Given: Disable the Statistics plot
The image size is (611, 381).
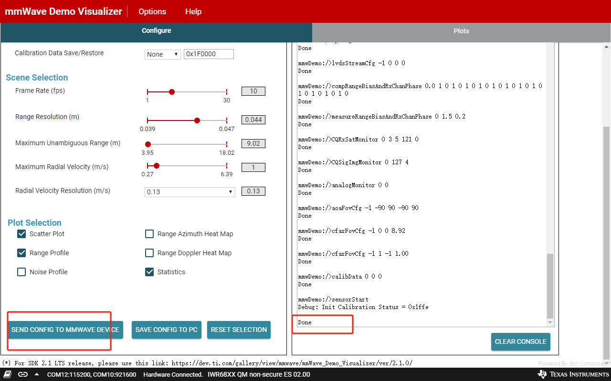Looking at the screenshot, I should 149,272.
